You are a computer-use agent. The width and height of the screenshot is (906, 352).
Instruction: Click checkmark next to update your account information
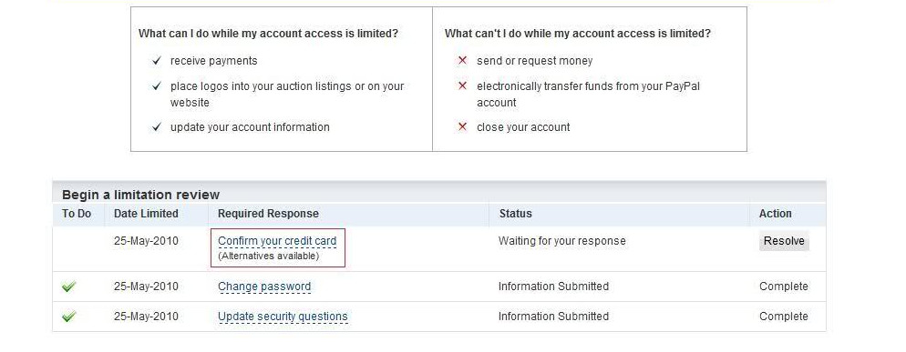click(157, 127)
